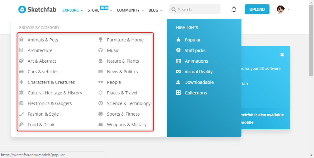Image resolution: width=314 pixels, height=158 pixels.
Task: Browse Fashion & Style category
Action: coord(43,114)
